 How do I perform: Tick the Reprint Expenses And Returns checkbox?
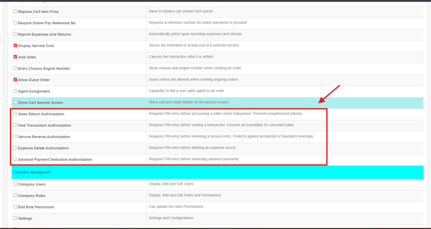[x=16, y=34]
